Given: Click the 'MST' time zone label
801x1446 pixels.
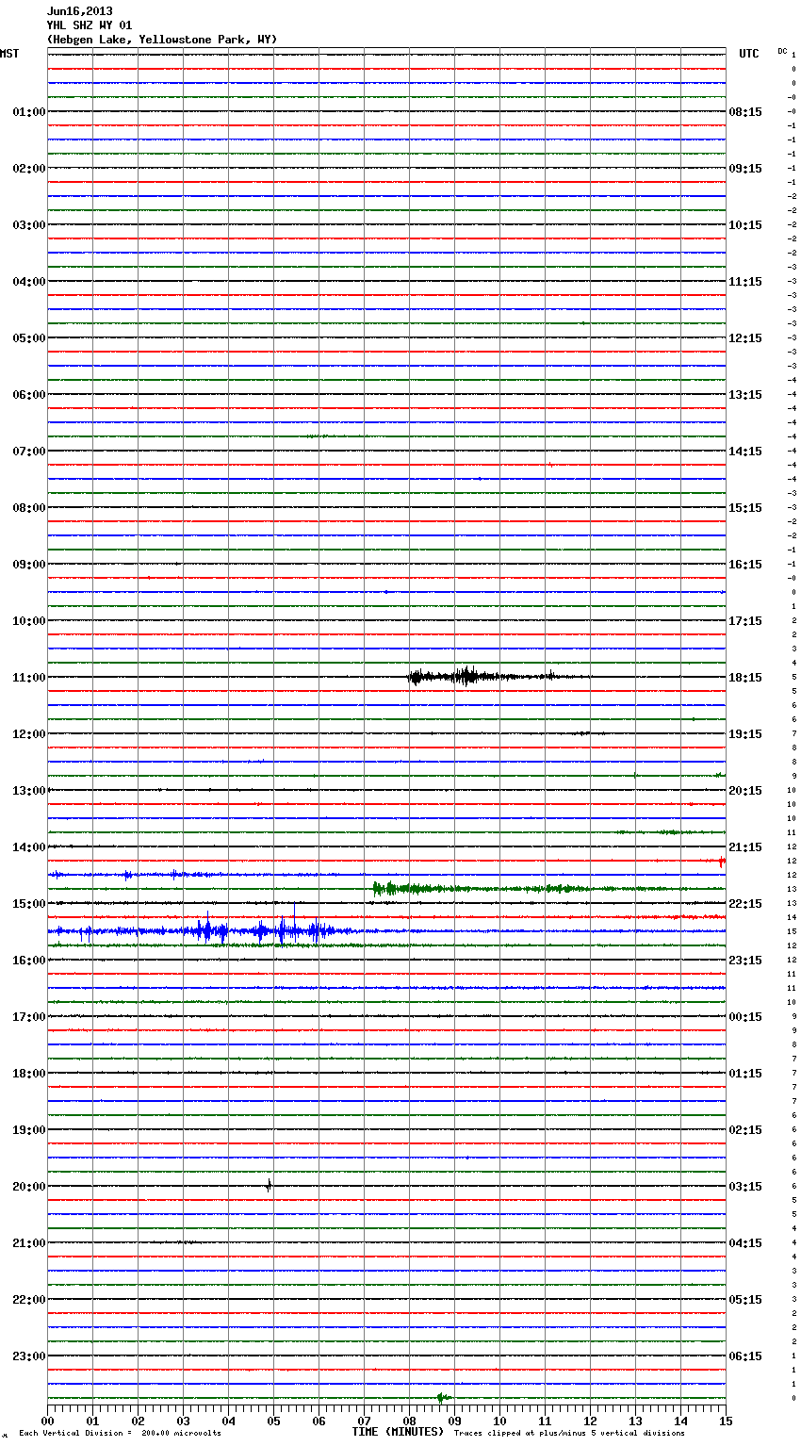Looking at the screenshot, I should tap(9, 54).
